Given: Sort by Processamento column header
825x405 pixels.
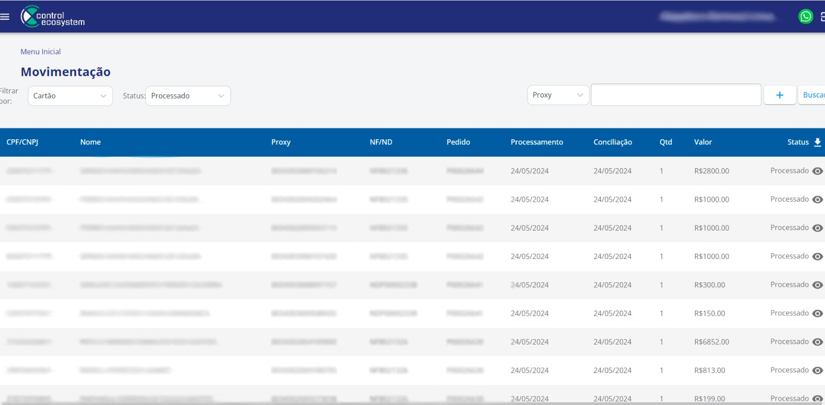Looking at the screenshot, I should (x=537, y=142).
